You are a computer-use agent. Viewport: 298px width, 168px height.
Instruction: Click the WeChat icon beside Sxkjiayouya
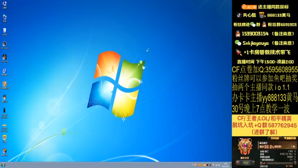pyautogui.click(x=238, y=43)
